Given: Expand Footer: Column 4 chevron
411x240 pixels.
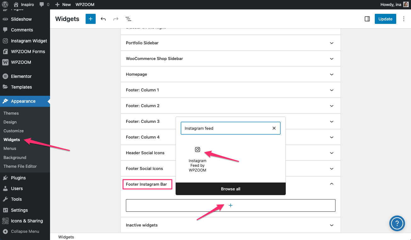Looking at the screenshot, I should pos(332,137).
